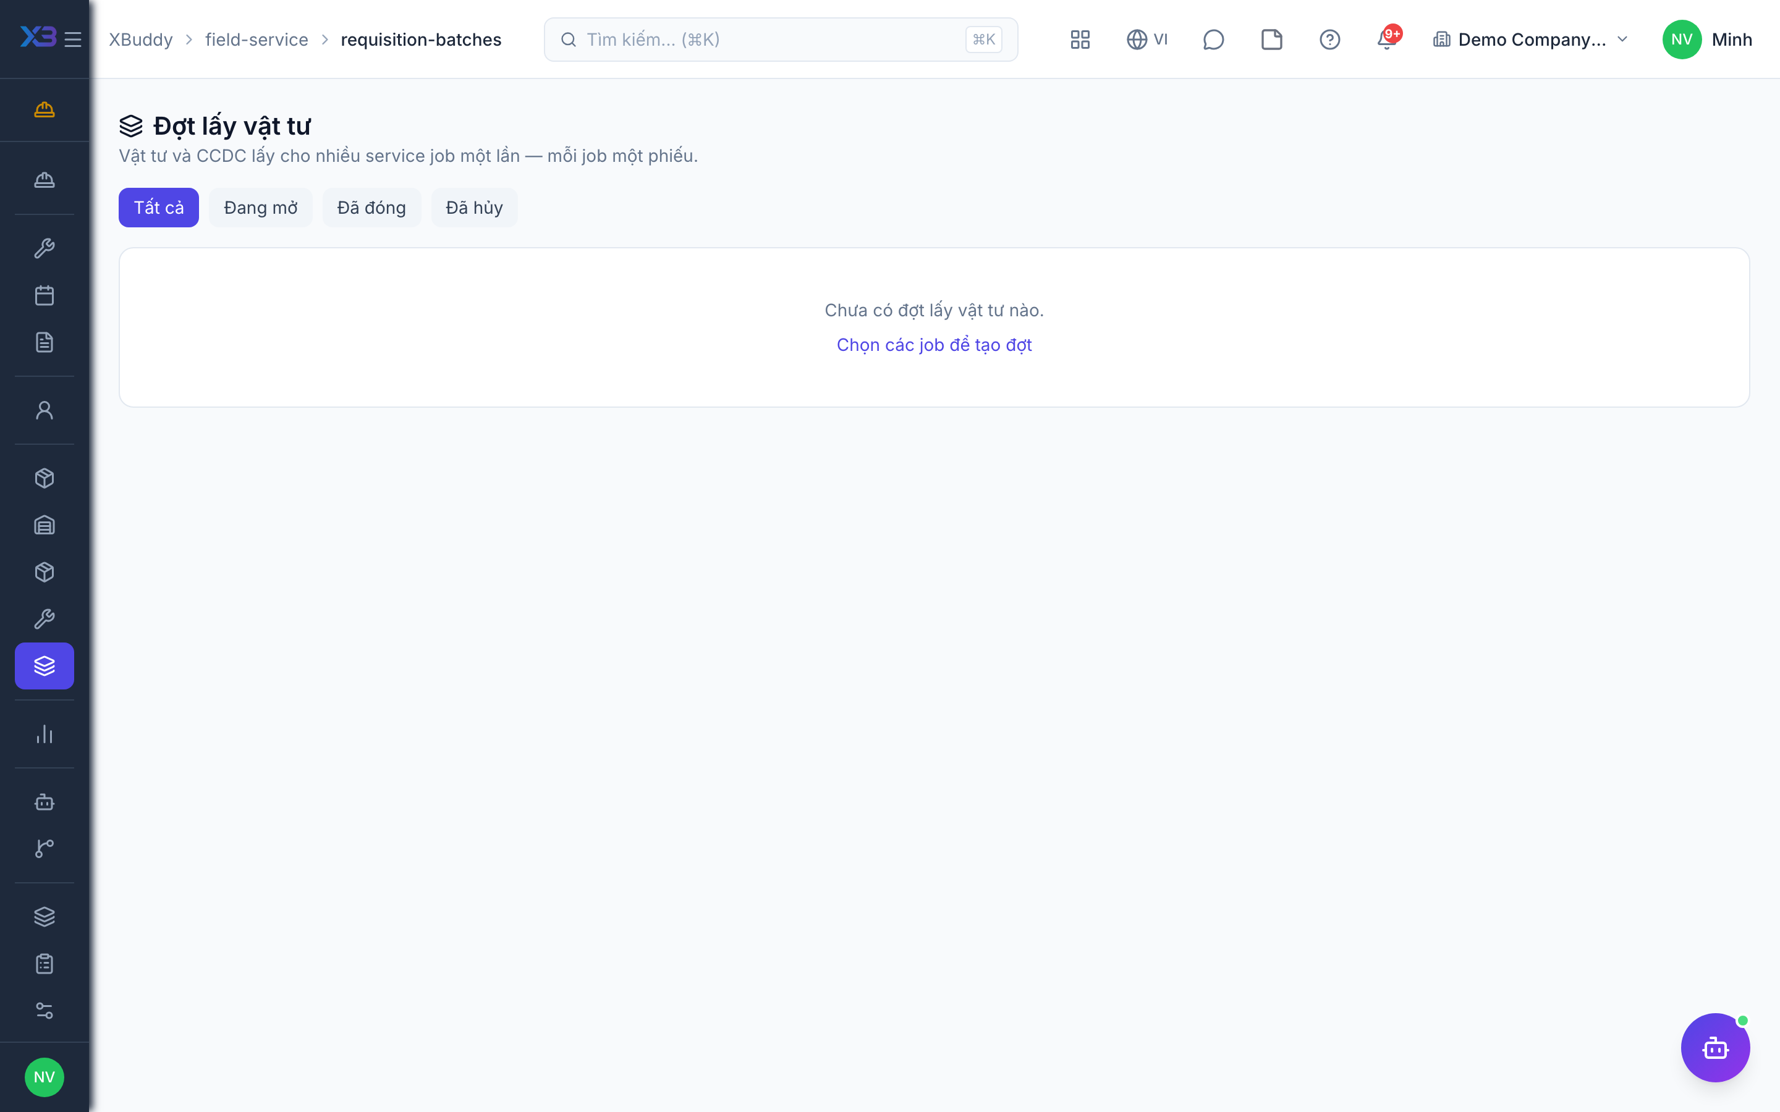Switch language via the VI globe
The height and width of the screenshot is (1112, 1780).
pos(1146,40)
